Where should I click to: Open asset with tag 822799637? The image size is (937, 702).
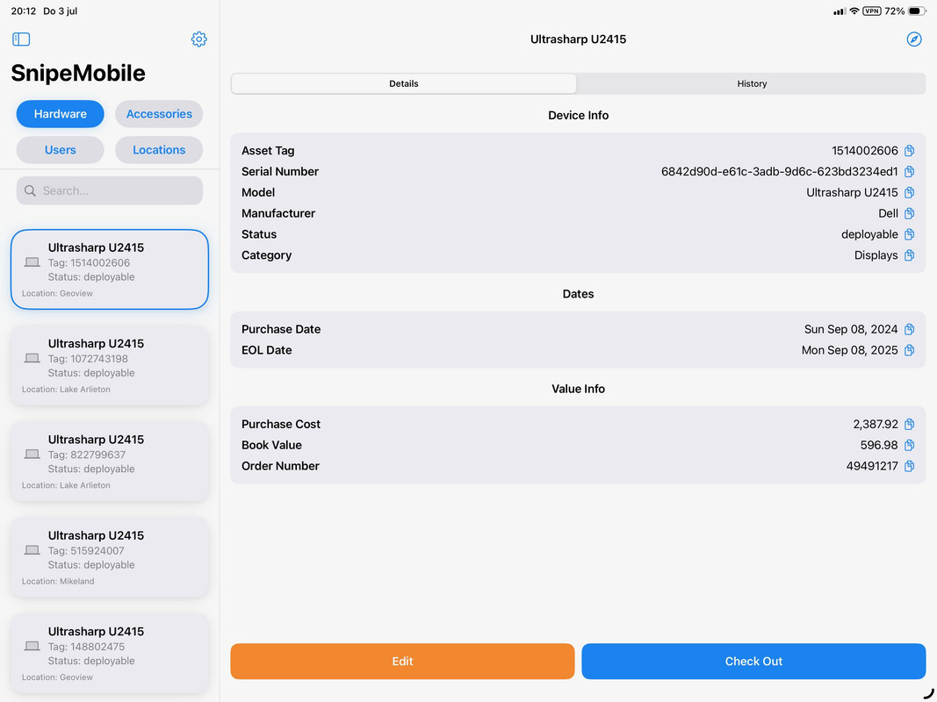click(110, 462)
